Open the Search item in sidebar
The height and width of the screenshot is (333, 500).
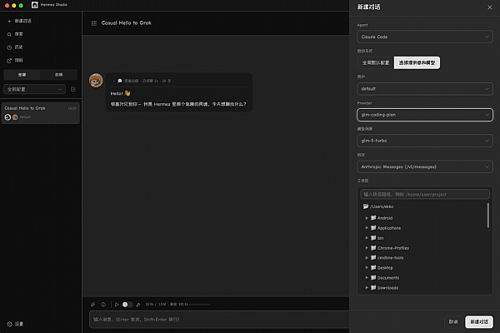tap(19, 34)
